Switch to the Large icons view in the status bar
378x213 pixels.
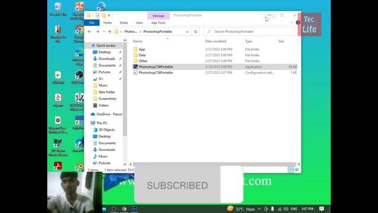[297, 170]
